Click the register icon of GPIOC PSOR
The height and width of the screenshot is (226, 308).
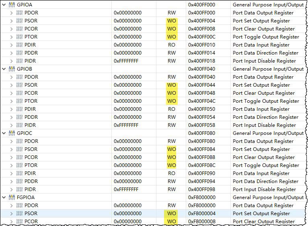[19, 149]
